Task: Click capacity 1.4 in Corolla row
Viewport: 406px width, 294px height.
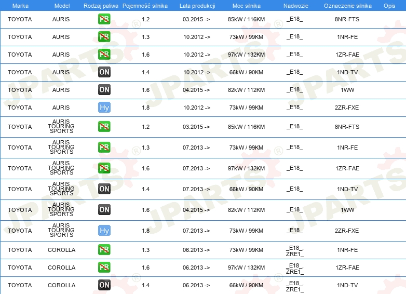Action: 145,285
